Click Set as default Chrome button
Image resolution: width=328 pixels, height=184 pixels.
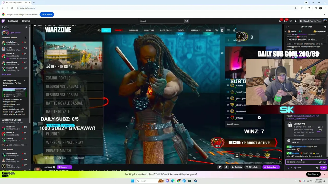(47, 15)
